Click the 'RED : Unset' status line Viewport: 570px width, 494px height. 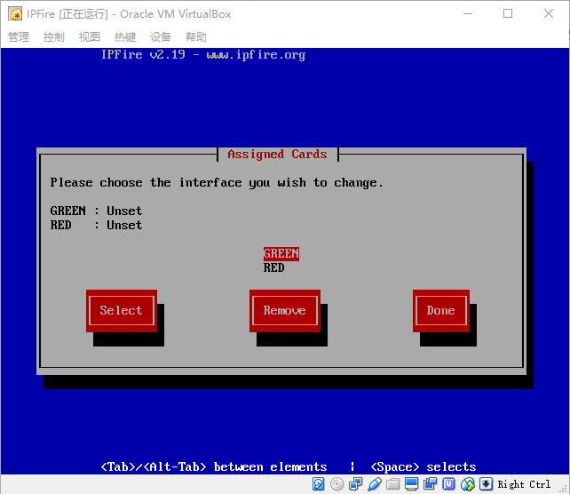[x=96, y=225]
